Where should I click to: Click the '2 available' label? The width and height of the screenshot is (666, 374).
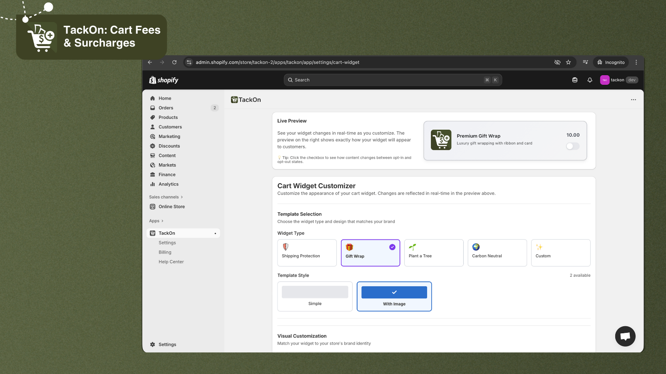tap(580, 276)
